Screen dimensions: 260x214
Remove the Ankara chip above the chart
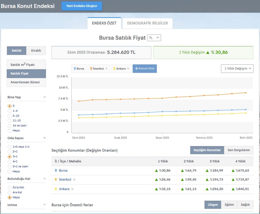tap(128, 69)
